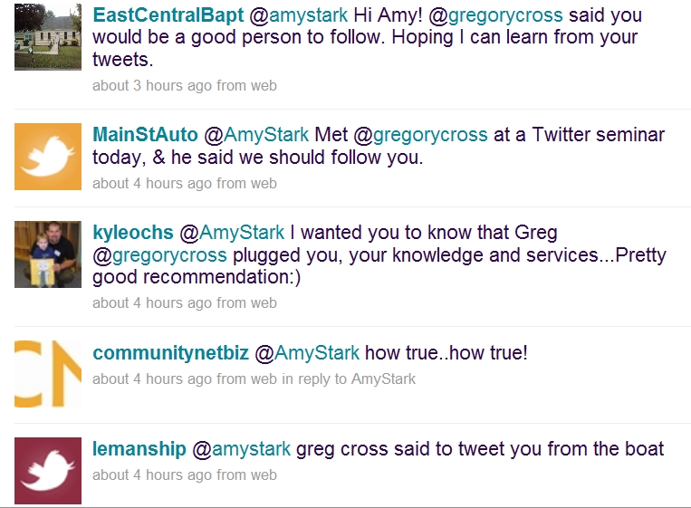Click @gregorycross mention in MainStAuto's tweet

430,135
